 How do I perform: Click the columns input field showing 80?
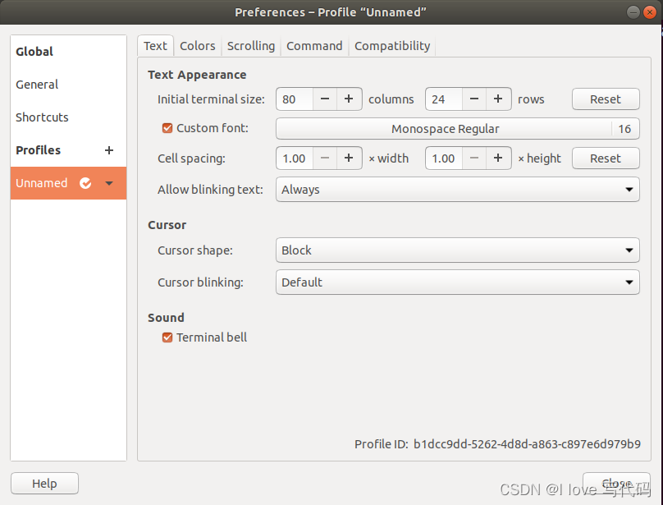click(295, 99)
